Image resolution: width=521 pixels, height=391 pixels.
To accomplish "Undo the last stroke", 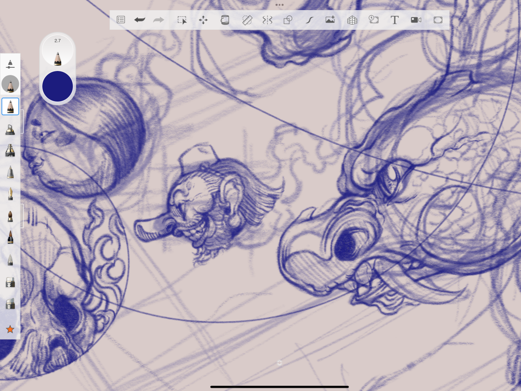I will pos(139,20).
